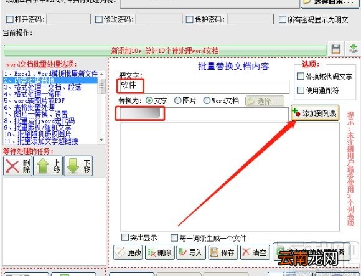Click the 保存 button

pyautogui.click(x=223, y=252)
